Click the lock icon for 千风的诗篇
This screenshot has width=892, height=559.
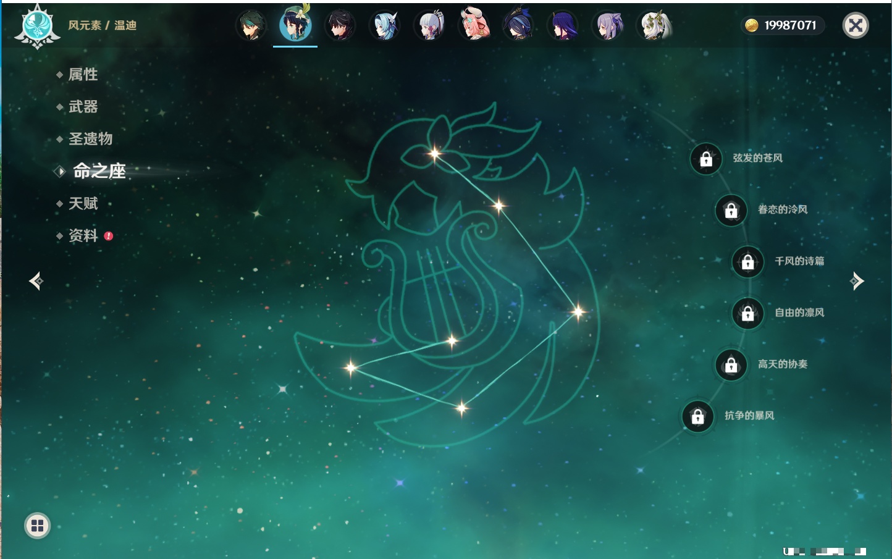tap(748, 261)
